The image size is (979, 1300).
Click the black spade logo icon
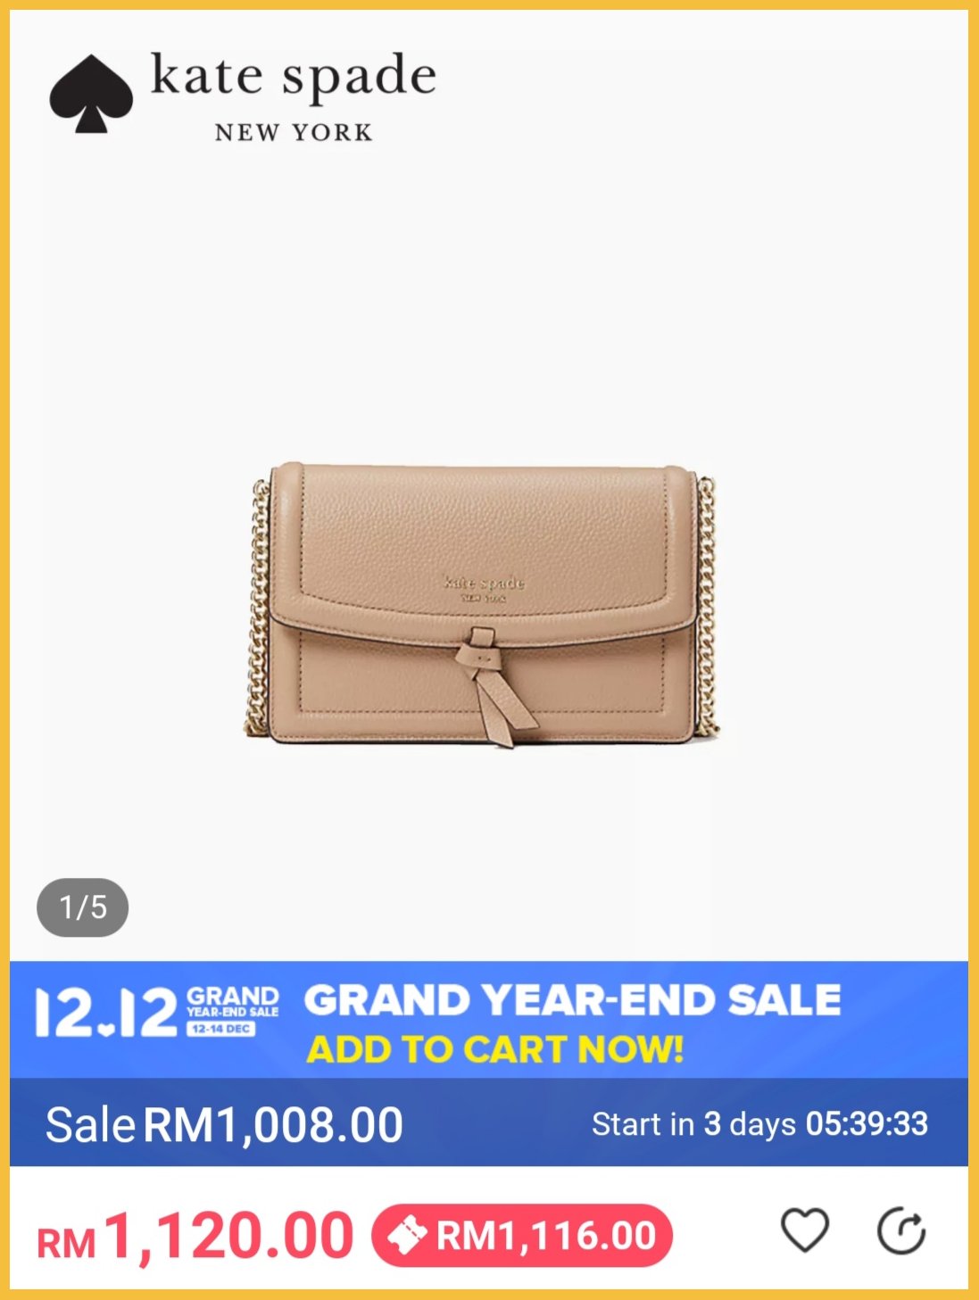[91, 95]
